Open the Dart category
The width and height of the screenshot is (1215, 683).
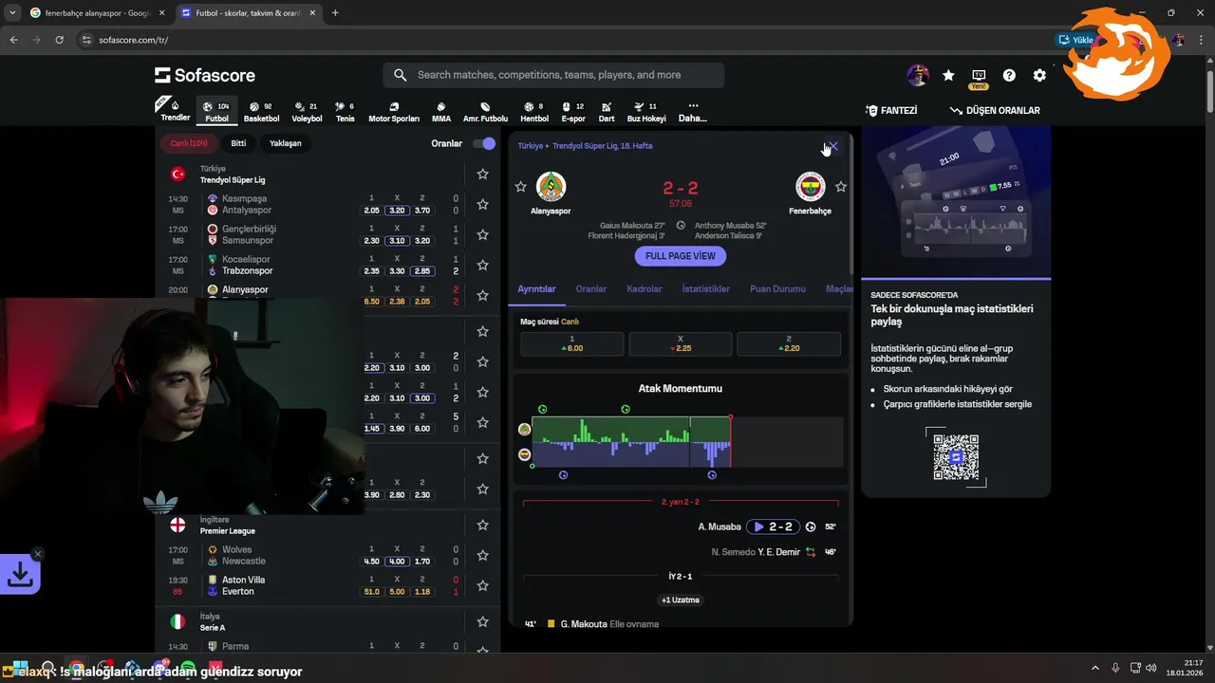click(607, 112)
